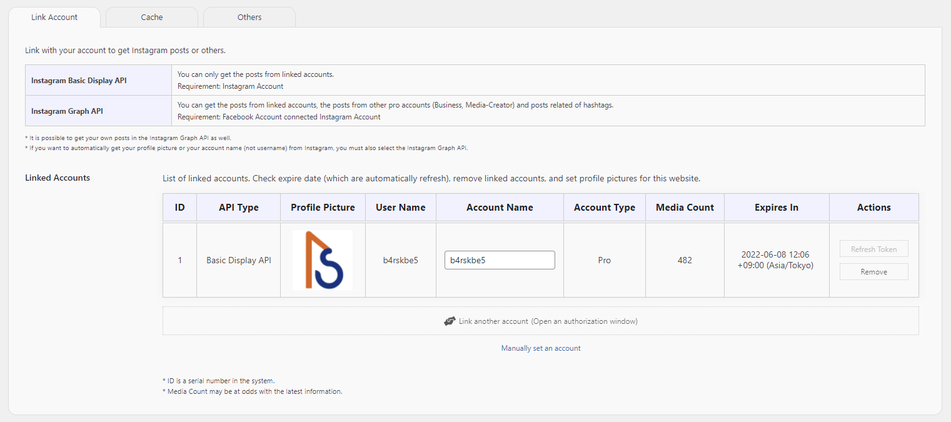Click the b4rskbe5 user name cell

(x=401, y=260)
